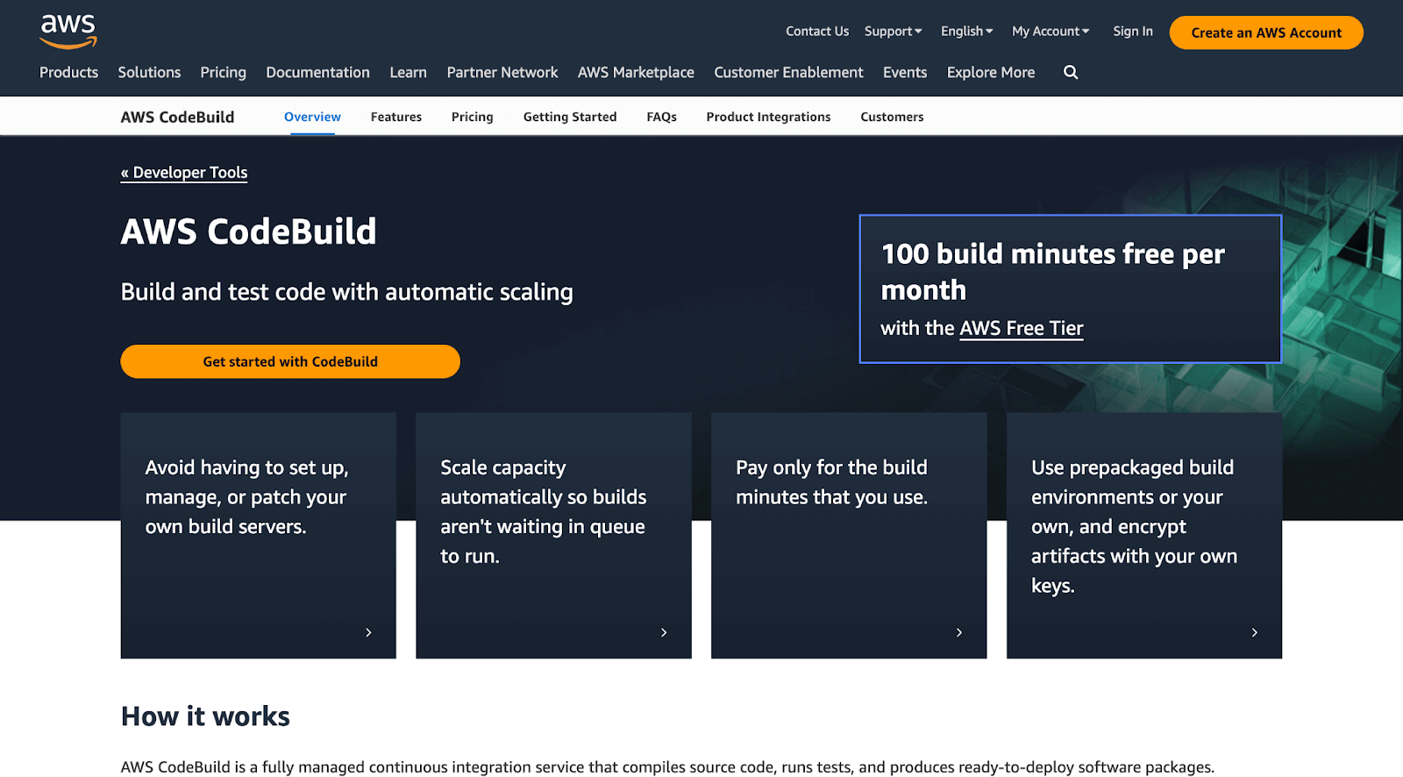Expand arrow on 'Use prepackaged build environments' card
The width and height of the screenshot is (1403, 777).
1255,632
